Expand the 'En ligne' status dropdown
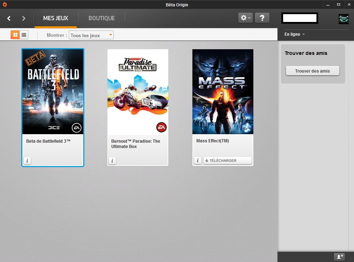Screen dimensions: 354x262 pyautogui.click(x=294, y=34)
